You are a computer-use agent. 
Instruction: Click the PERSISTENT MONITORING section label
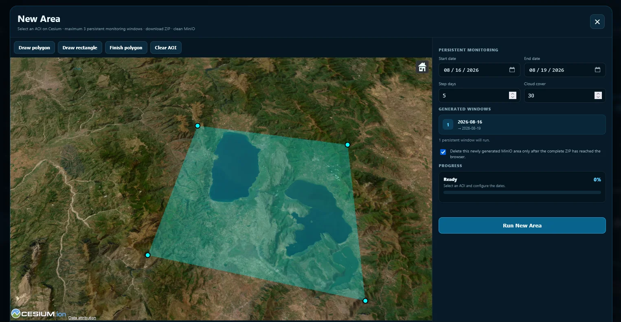[468, 50]
